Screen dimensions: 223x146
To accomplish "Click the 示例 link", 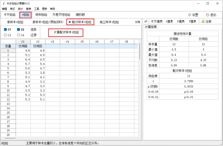I will coord(137,22).
